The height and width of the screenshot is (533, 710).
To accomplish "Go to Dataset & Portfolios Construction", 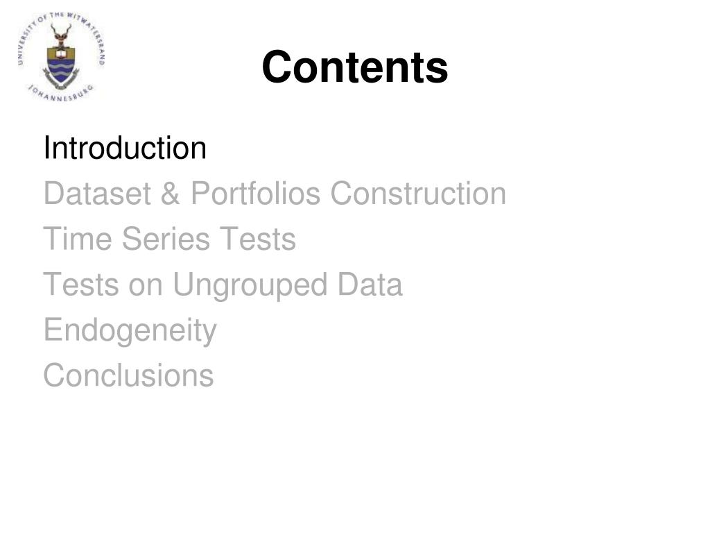I will point(275,194).
